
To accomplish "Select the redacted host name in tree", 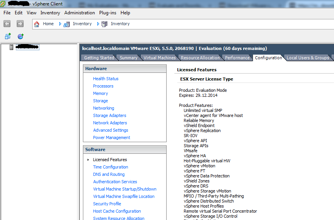I will pos(28,47).
